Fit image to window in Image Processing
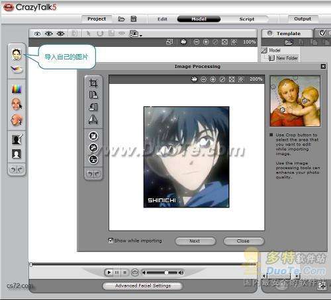Screen dimensions: 331x300 coord(232,79)
